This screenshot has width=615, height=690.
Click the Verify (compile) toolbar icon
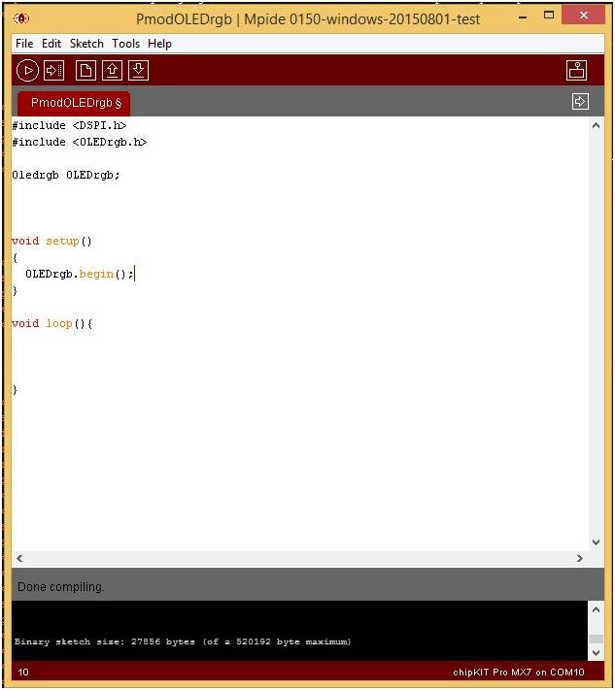[27, 70]
